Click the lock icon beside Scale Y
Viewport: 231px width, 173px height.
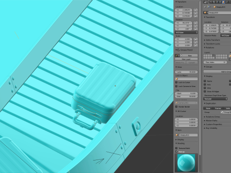tap(195, 42)
